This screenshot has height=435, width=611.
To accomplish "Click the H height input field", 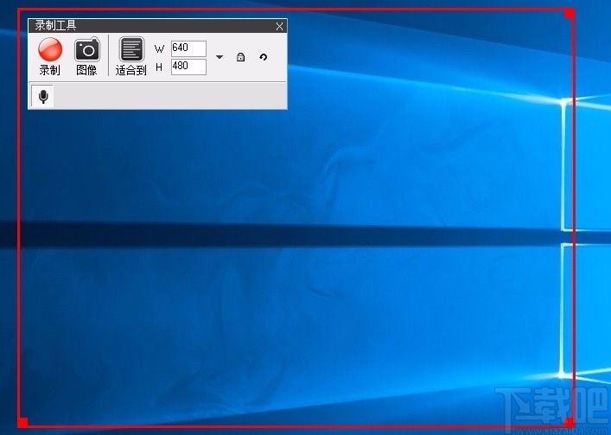I will [188, 67].
